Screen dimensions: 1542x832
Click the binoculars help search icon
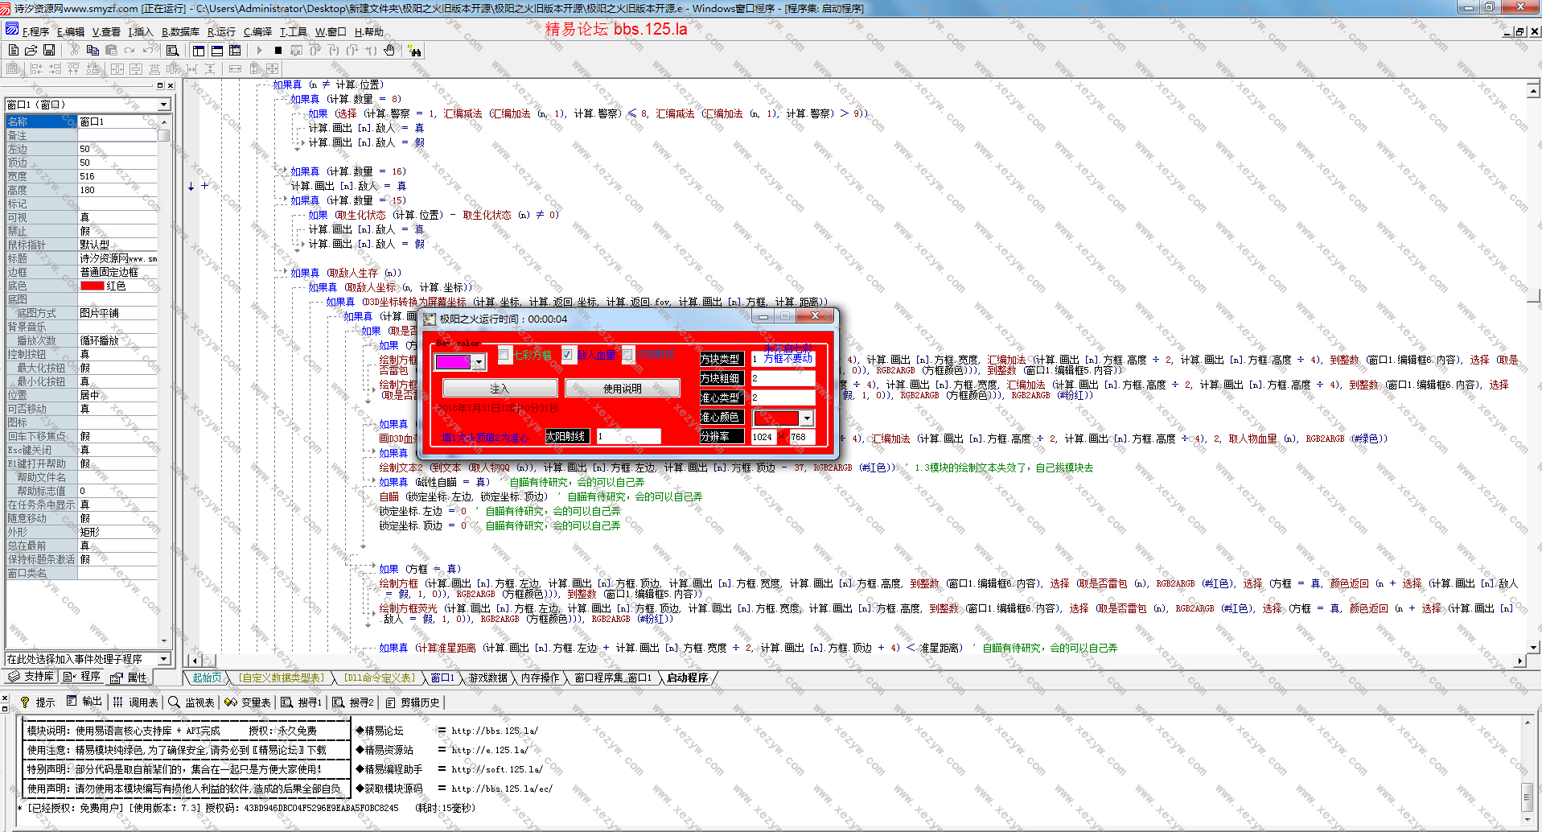point(415,50)
